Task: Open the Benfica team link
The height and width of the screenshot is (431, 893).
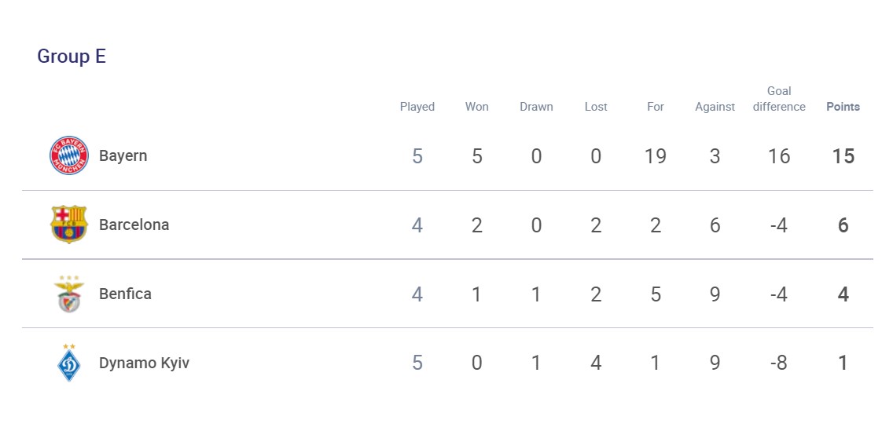Action: tap(125, 294)
